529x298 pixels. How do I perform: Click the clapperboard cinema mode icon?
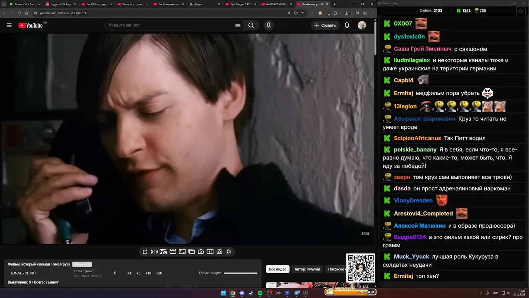[x=173, y=252]
